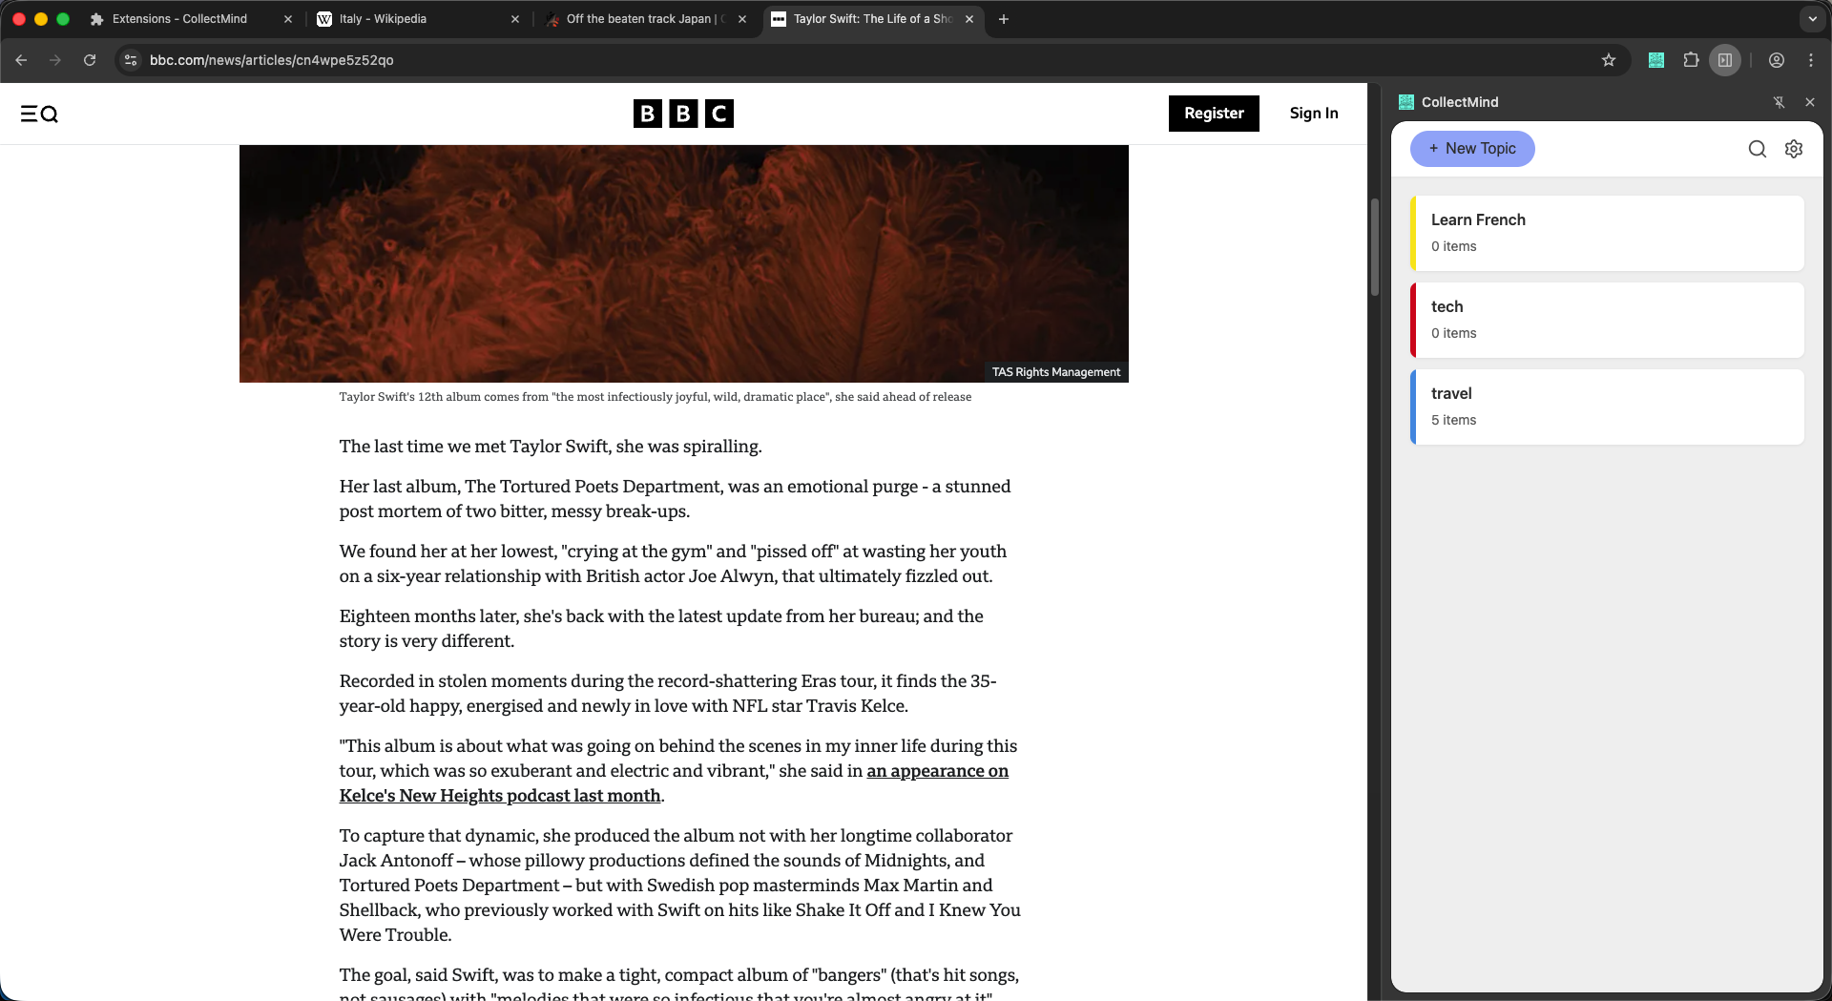Open CollectMind settings gear
Screen dimensions: 1832x1001
tap(1794, 149)
